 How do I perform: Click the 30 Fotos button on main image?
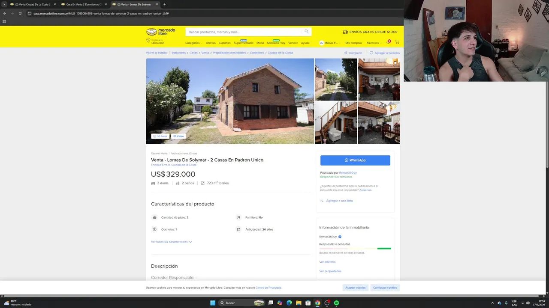[x=160, y=136]
